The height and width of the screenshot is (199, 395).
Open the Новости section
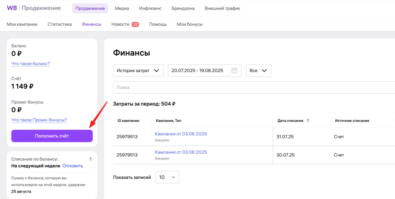(x=120, y=24)
